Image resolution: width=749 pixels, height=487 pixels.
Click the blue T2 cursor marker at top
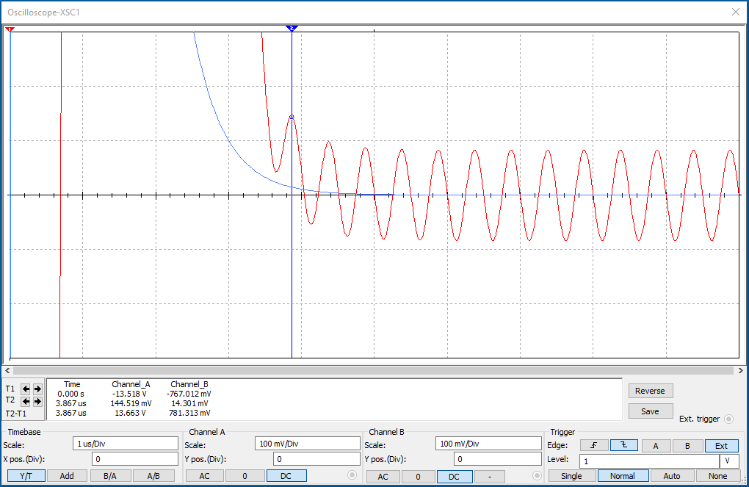292,28
